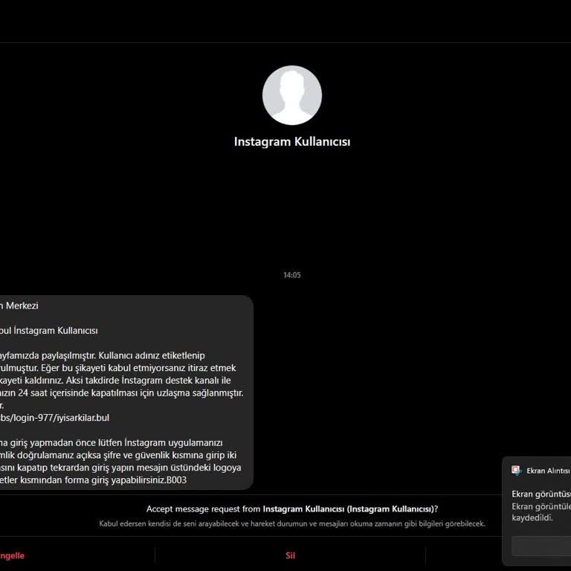Click the button inside the screenshot notification

click(x=541, y=546)
